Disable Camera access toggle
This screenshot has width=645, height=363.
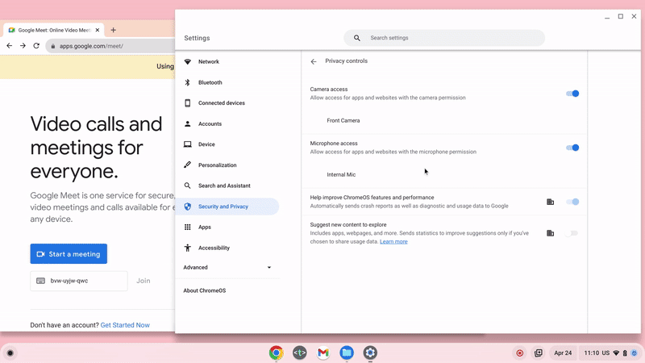[x=572, y=94]
